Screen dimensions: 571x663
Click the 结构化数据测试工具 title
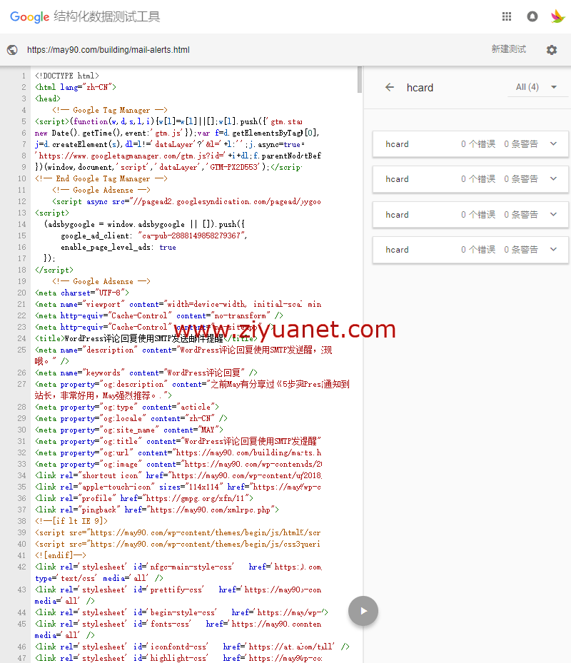(107, 17)
